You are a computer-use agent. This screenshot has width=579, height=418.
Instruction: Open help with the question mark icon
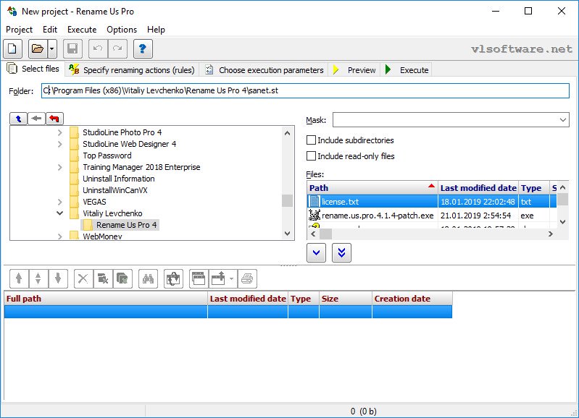[143, 48]
